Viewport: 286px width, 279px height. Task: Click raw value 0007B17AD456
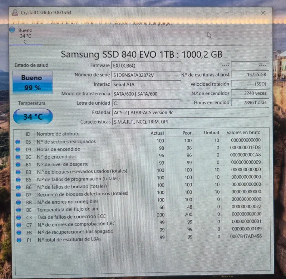point(246,236)
